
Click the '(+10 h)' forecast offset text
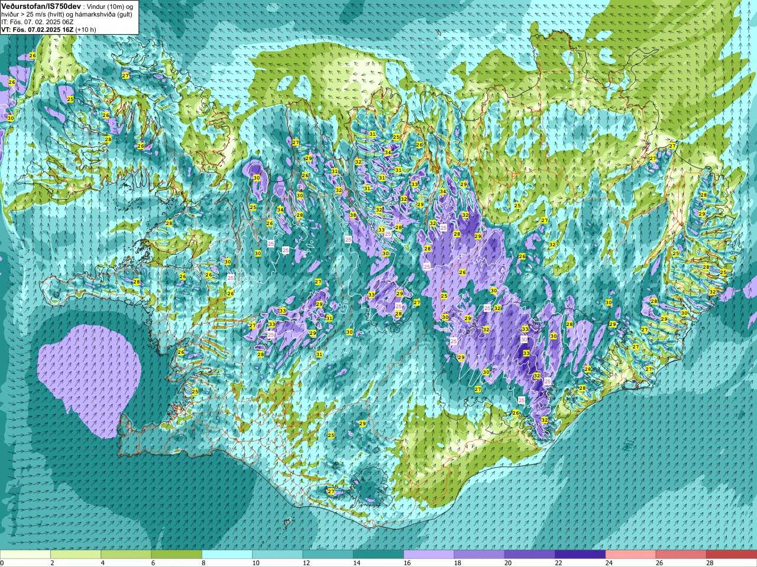[x=86, y=29]
